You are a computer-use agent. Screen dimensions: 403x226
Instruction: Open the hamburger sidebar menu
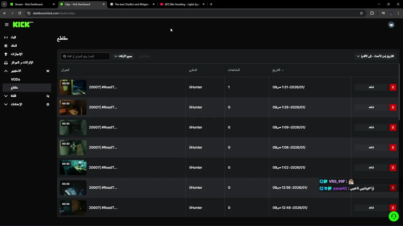(7, 24)
